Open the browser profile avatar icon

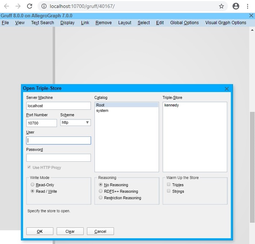(236, 6)
